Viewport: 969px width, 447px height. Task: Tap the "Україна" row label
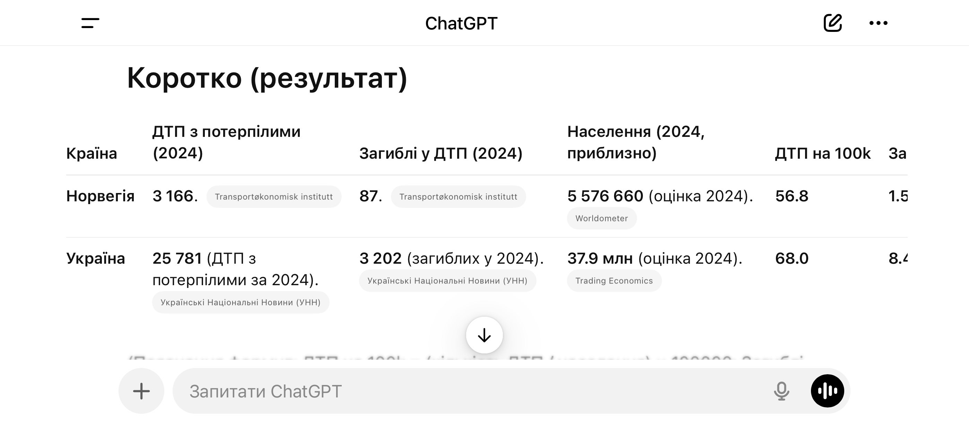tap(96, 258)
